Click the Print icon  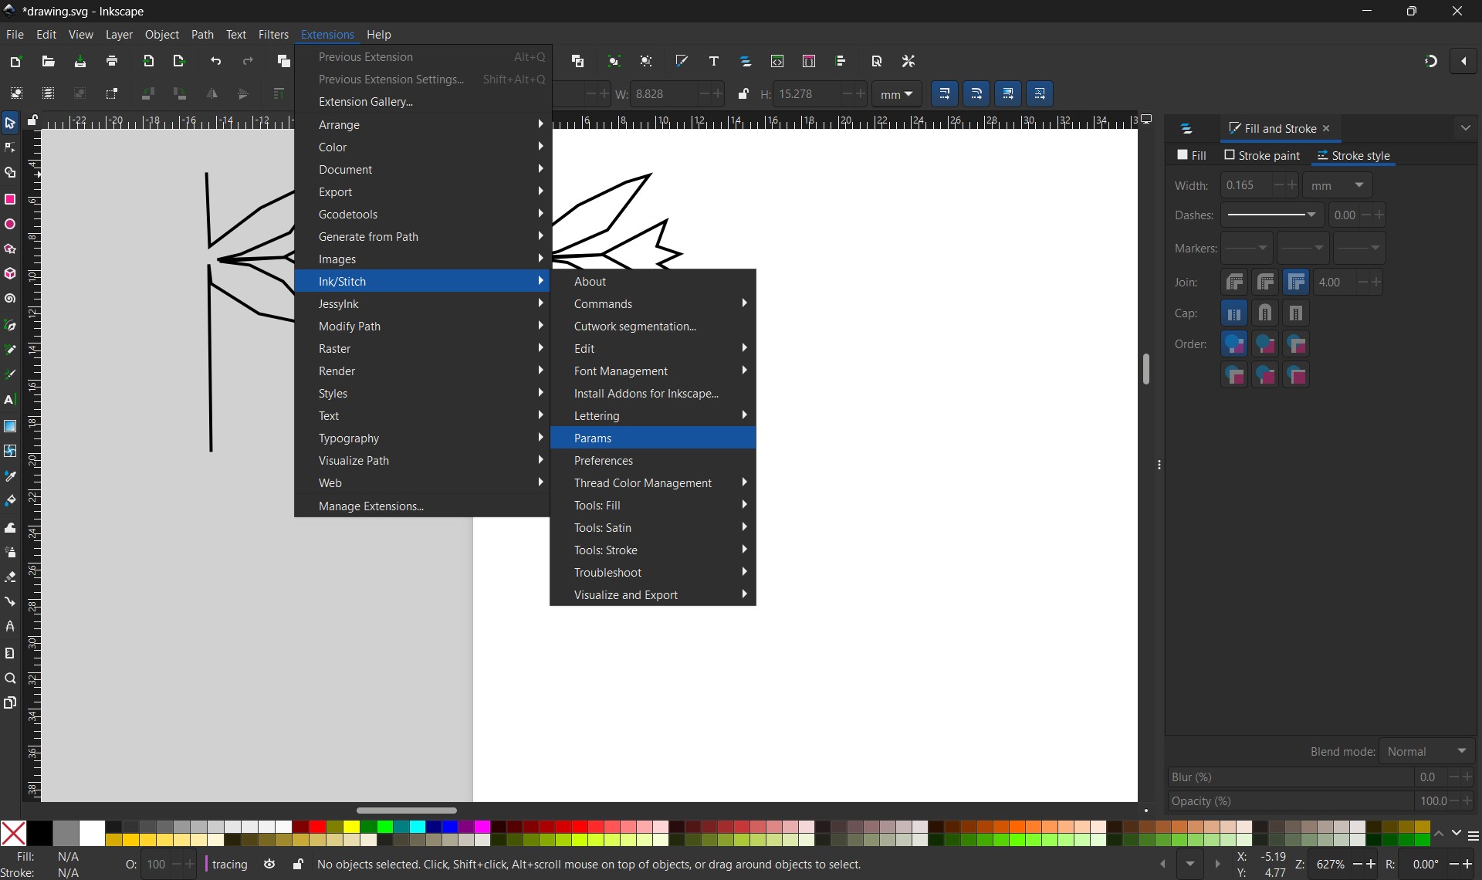click(112, 61)
